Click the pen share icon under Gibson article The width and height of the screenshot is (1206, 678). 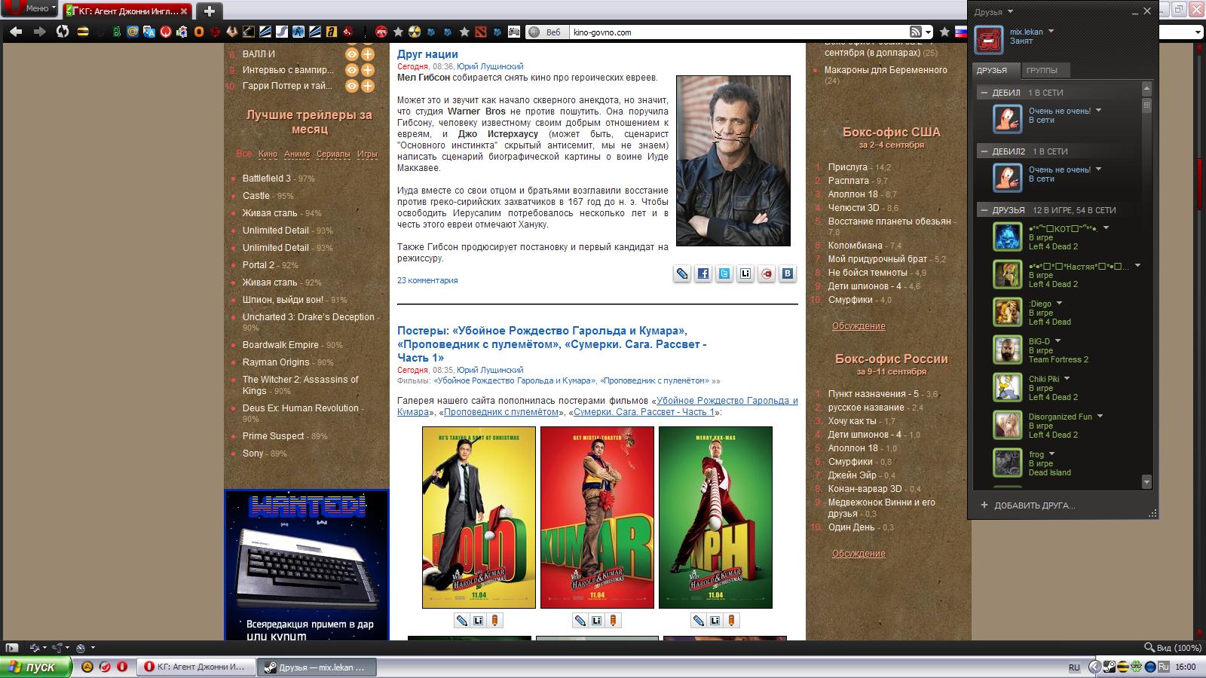[682, 273]
